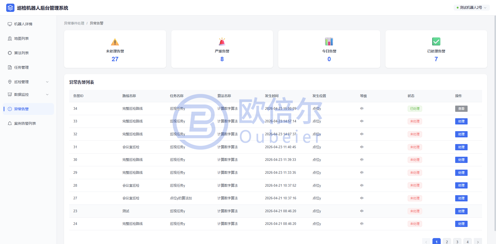Viewport: 496px width, 244px height.
Task: Click the green online status dot
Action: [x=458, y=8]
